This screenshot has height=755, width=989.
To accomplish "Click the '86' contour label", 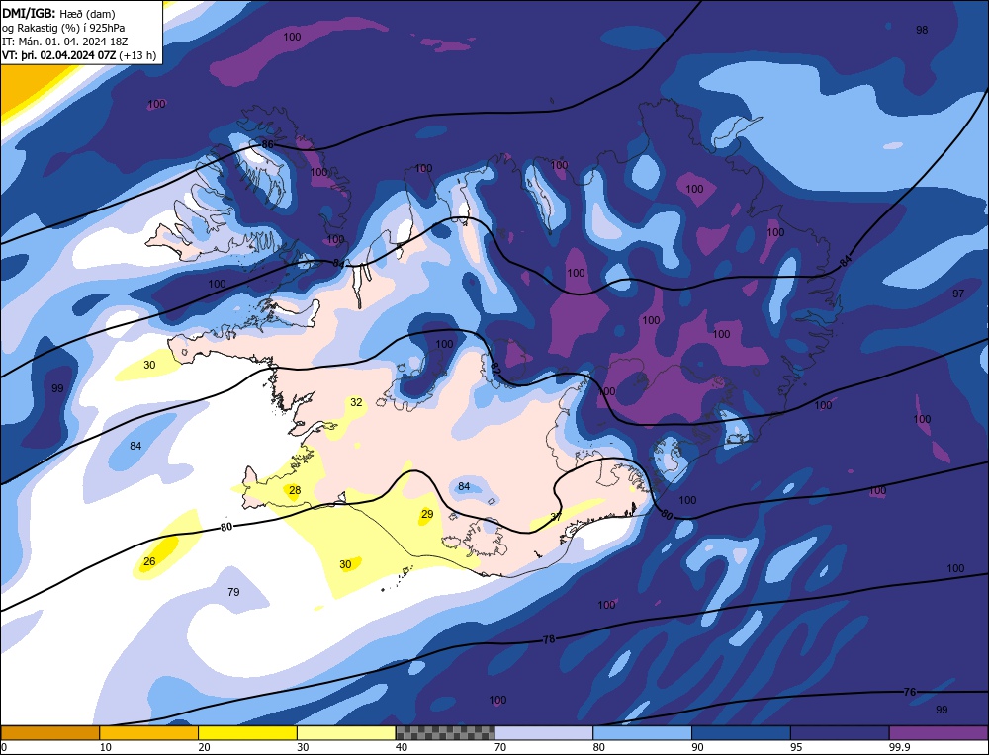I will coord(267,145).
